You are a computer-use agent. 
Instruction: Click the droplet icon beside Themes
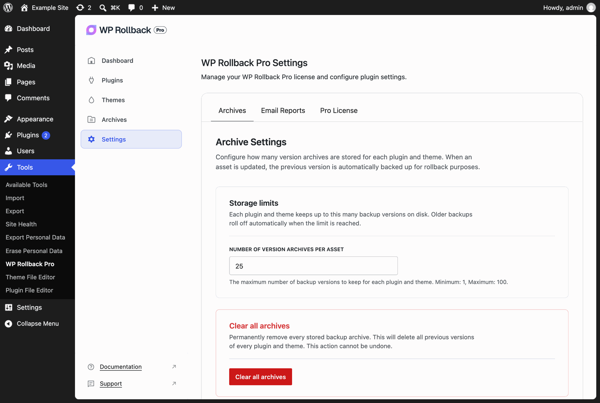click(91, 100)
